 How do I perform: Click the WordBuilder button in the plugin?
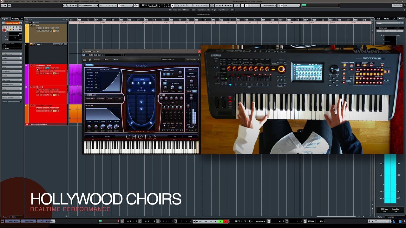[89, 65]
